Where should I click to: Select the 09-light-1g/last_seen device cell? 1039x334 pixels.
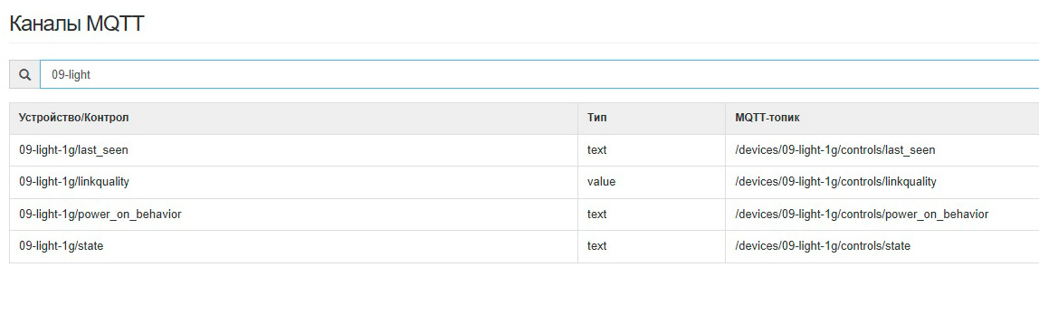[x=293, y=150]
